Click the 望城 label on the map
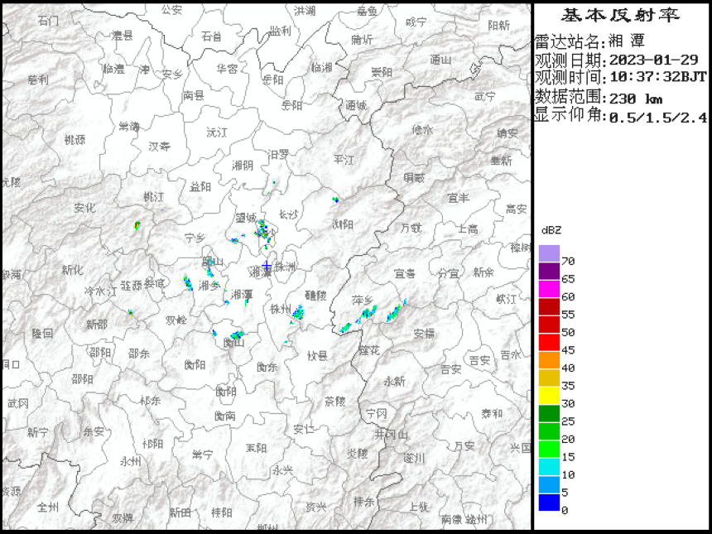 [x=246, y=218]
